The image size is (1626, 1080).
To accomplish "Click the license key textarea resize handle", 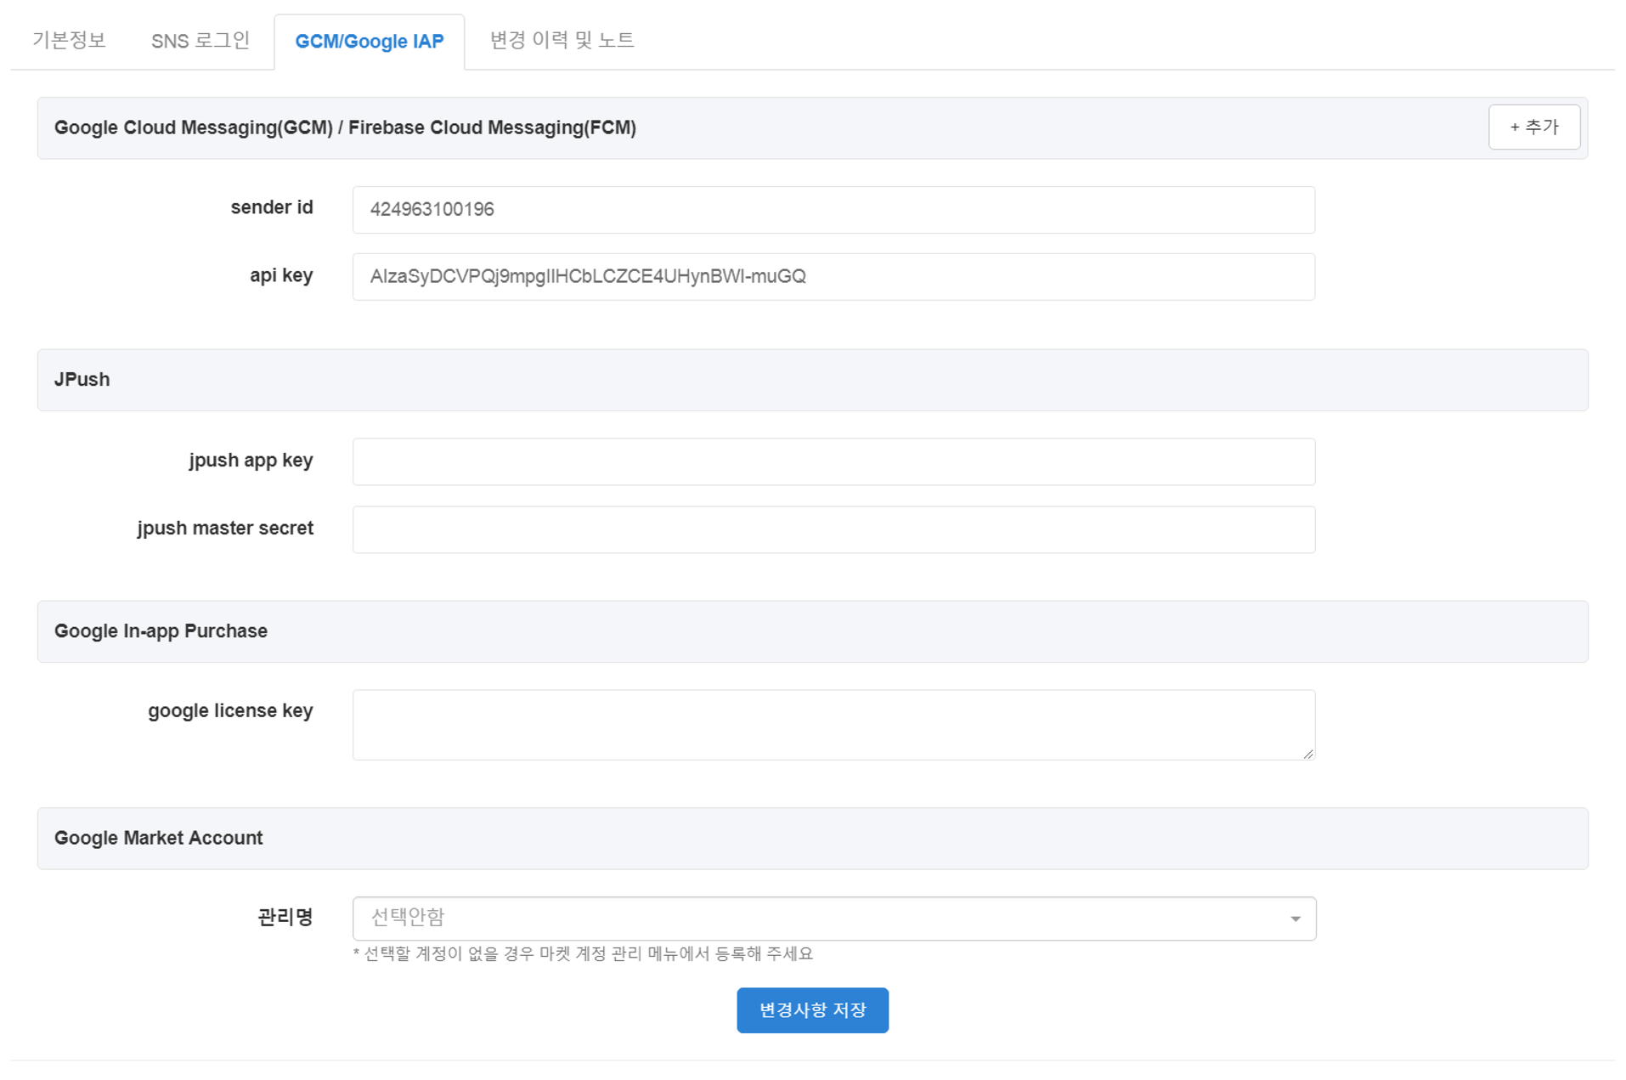I will pyautogui.click(x=1307, y=753).
